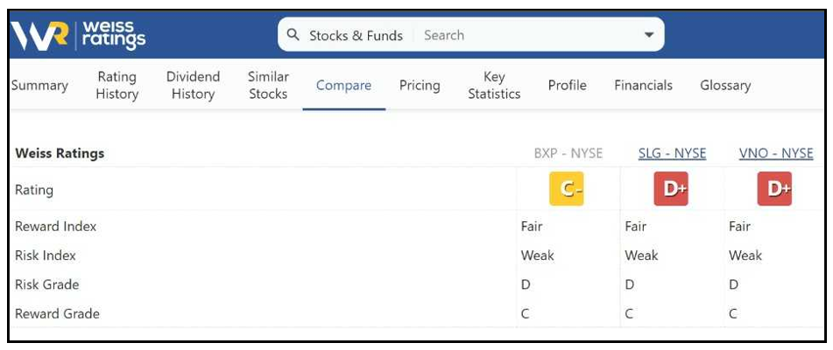833x350 pixels.
Task: Follow the SLG - NYSE link
Action: [672, 154]
